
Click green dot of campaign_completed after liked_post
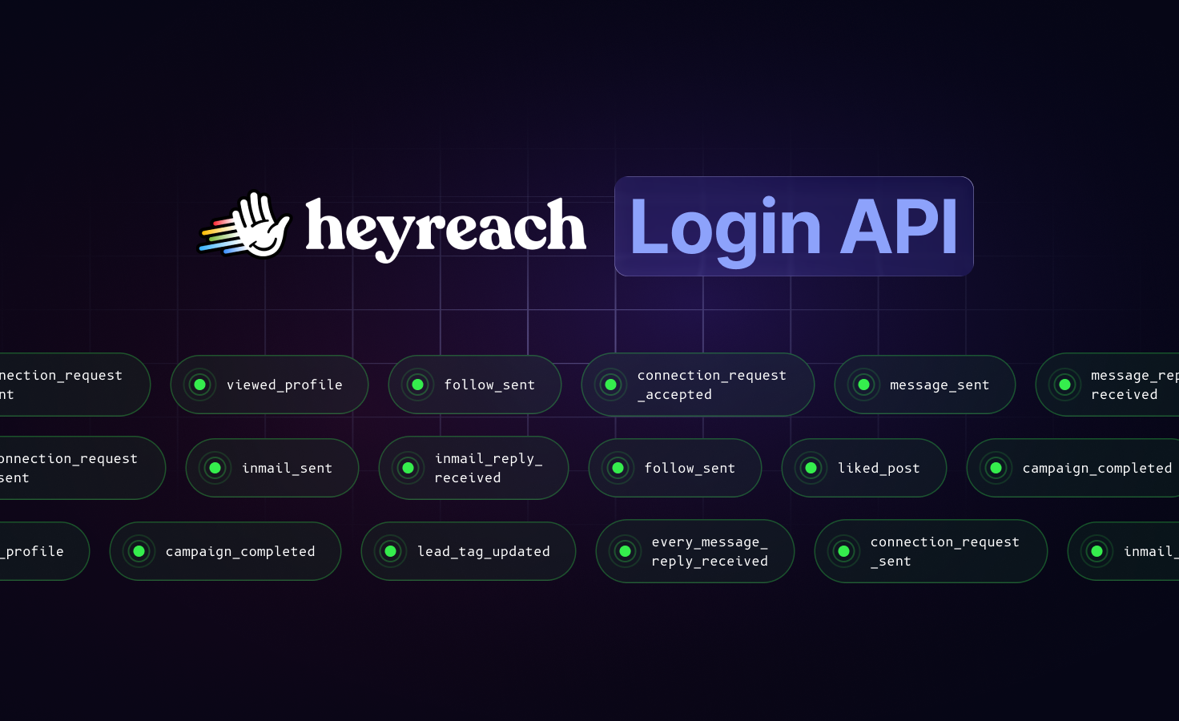[996, 468]
